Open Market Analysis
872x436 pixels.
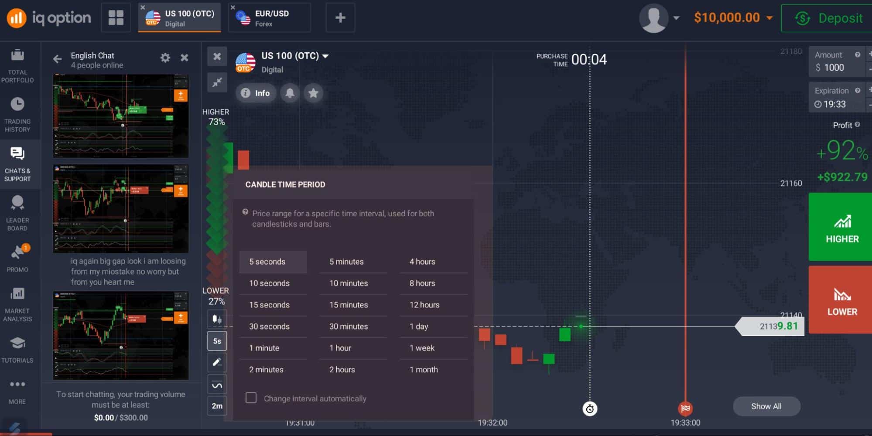(x=17, y=304)
